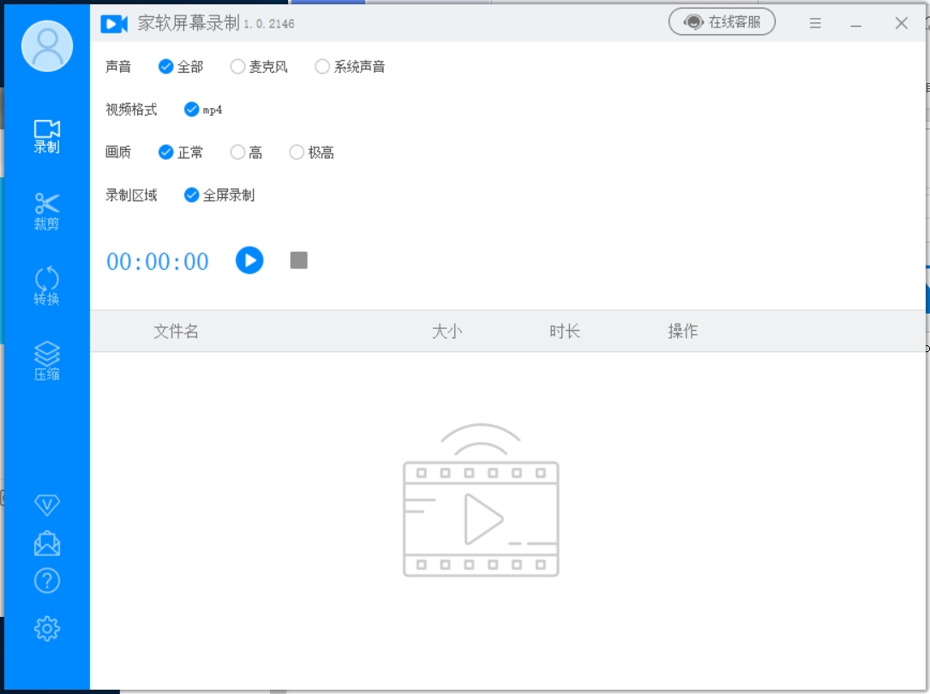Click the user avatar profile icon
The height and width of the screenshot is (694, 930).
point(47,45)
